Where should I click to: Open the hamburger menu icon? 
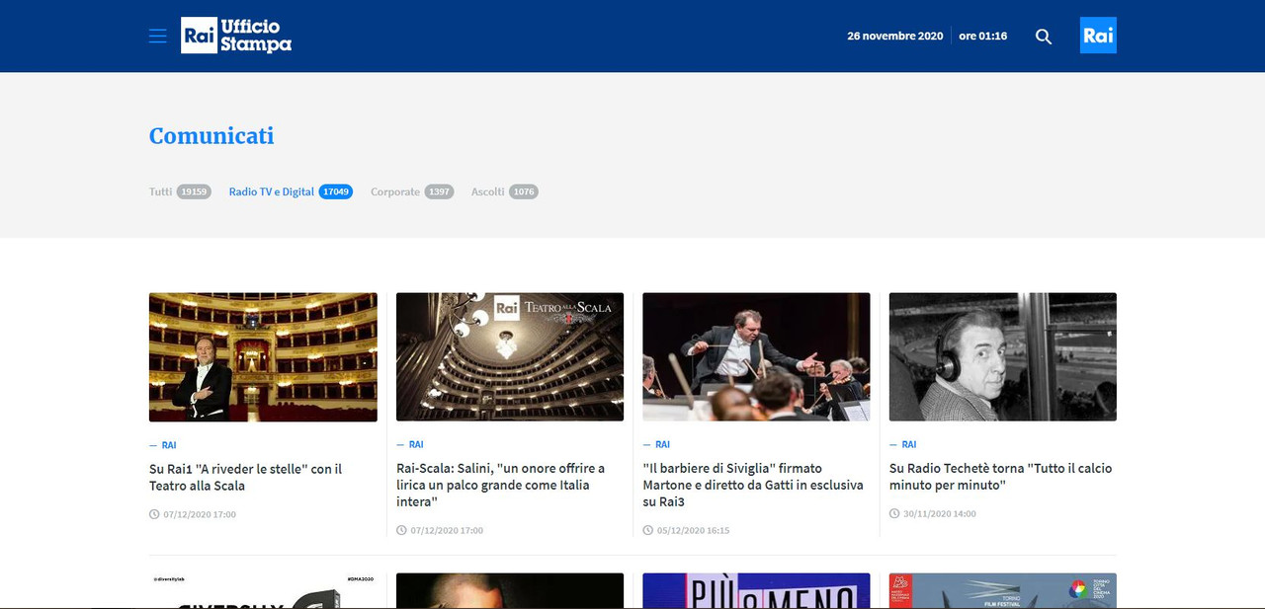157,37
